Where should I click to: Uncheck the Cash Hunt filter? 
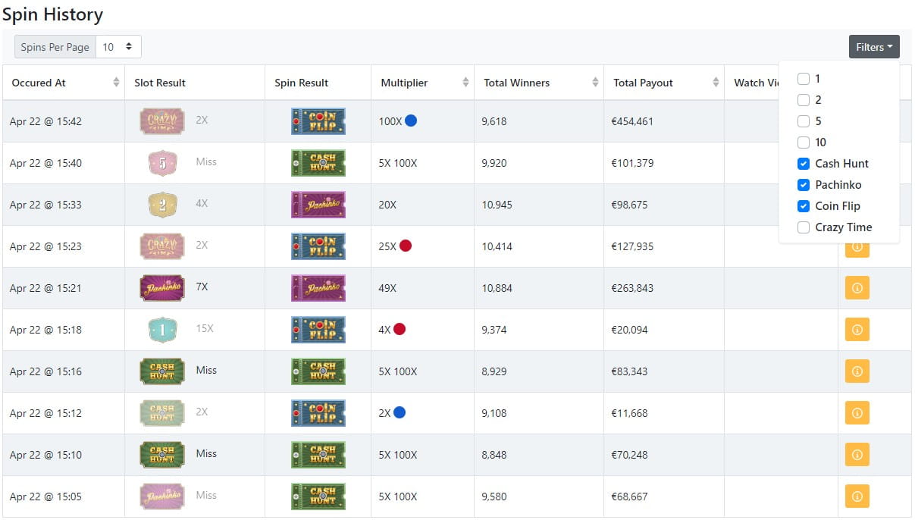pos(804,164)
